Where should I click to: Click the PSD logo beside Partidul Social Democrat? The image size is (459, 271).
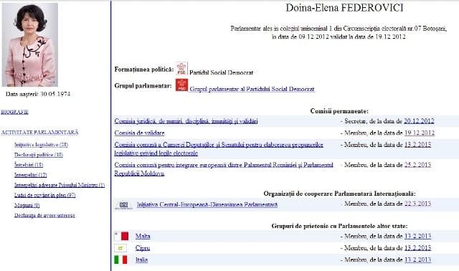click(x=181, y=69)
